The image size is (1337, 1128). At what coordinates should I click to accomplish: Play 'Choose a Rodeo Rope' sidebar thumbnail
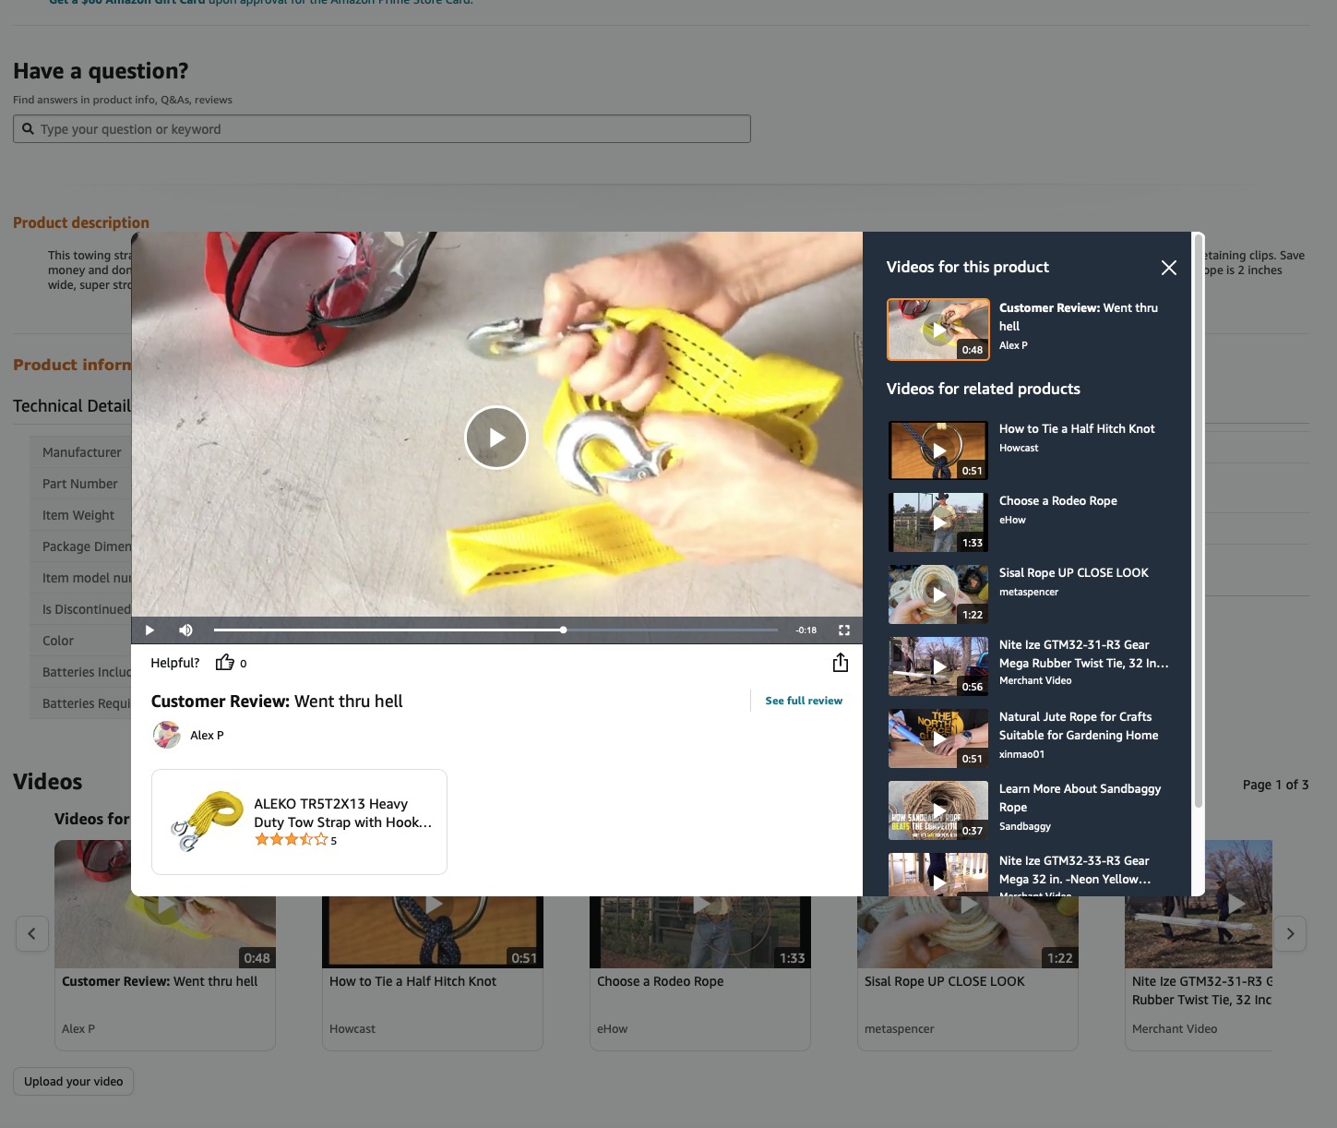(938, 522)
